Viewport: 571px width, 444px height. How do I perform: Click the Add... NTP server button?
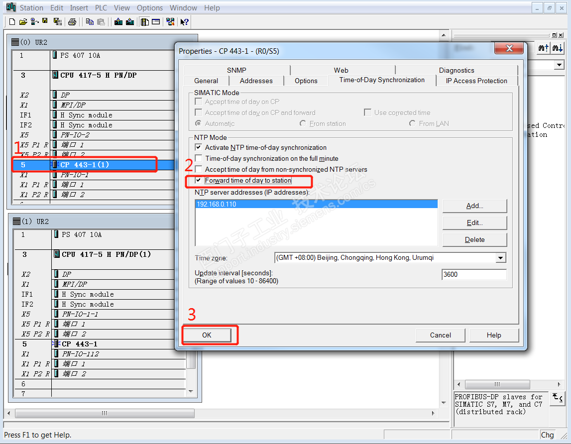coord(474,206)
